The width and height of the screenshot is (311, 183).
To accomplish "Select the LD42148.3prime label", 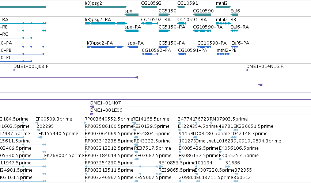I will (x=249, y=134).
